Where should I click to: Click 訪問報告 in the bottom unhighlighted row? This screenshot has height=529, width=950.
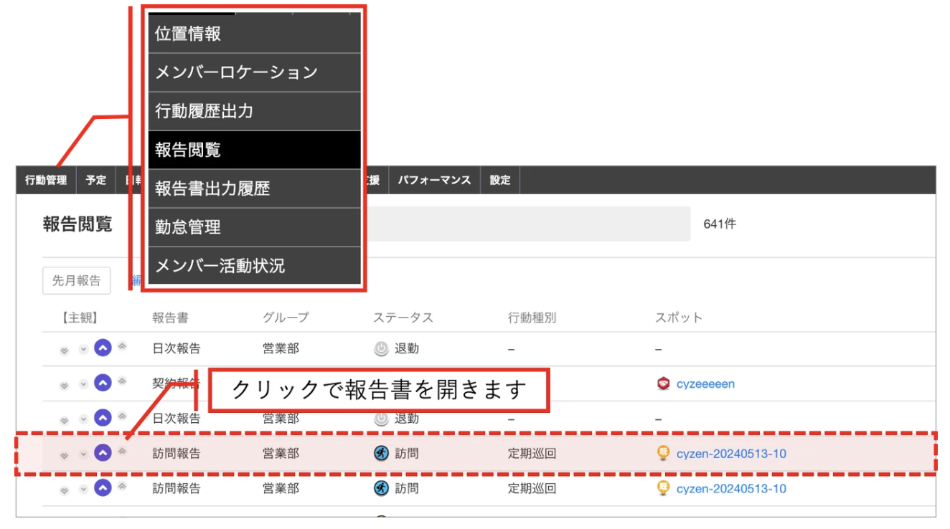(x=177, y=488)
